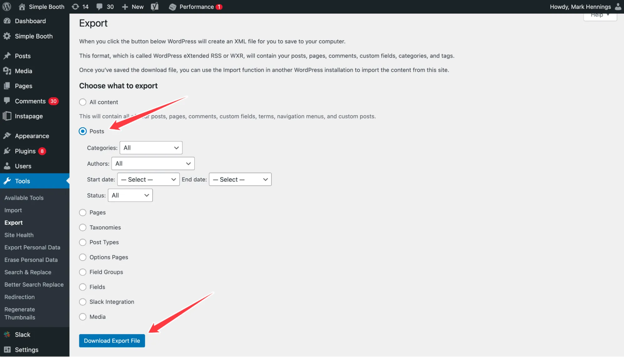This screenshot has width=624, height=357.
Task: Click the WordPress logo in admin bar
Action: pos(7,7)
